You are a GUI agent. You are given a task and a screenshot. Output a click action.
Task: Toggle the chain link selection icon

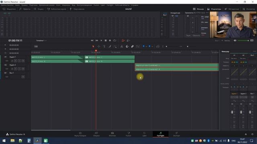point(132,46)
